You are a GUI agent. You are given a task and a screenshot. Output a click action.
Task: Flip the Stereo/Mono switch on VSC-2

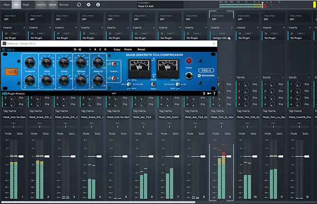[x=153, y=84]
